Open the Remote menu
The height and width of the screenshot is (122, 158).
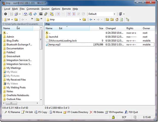(x=66, y=9)
